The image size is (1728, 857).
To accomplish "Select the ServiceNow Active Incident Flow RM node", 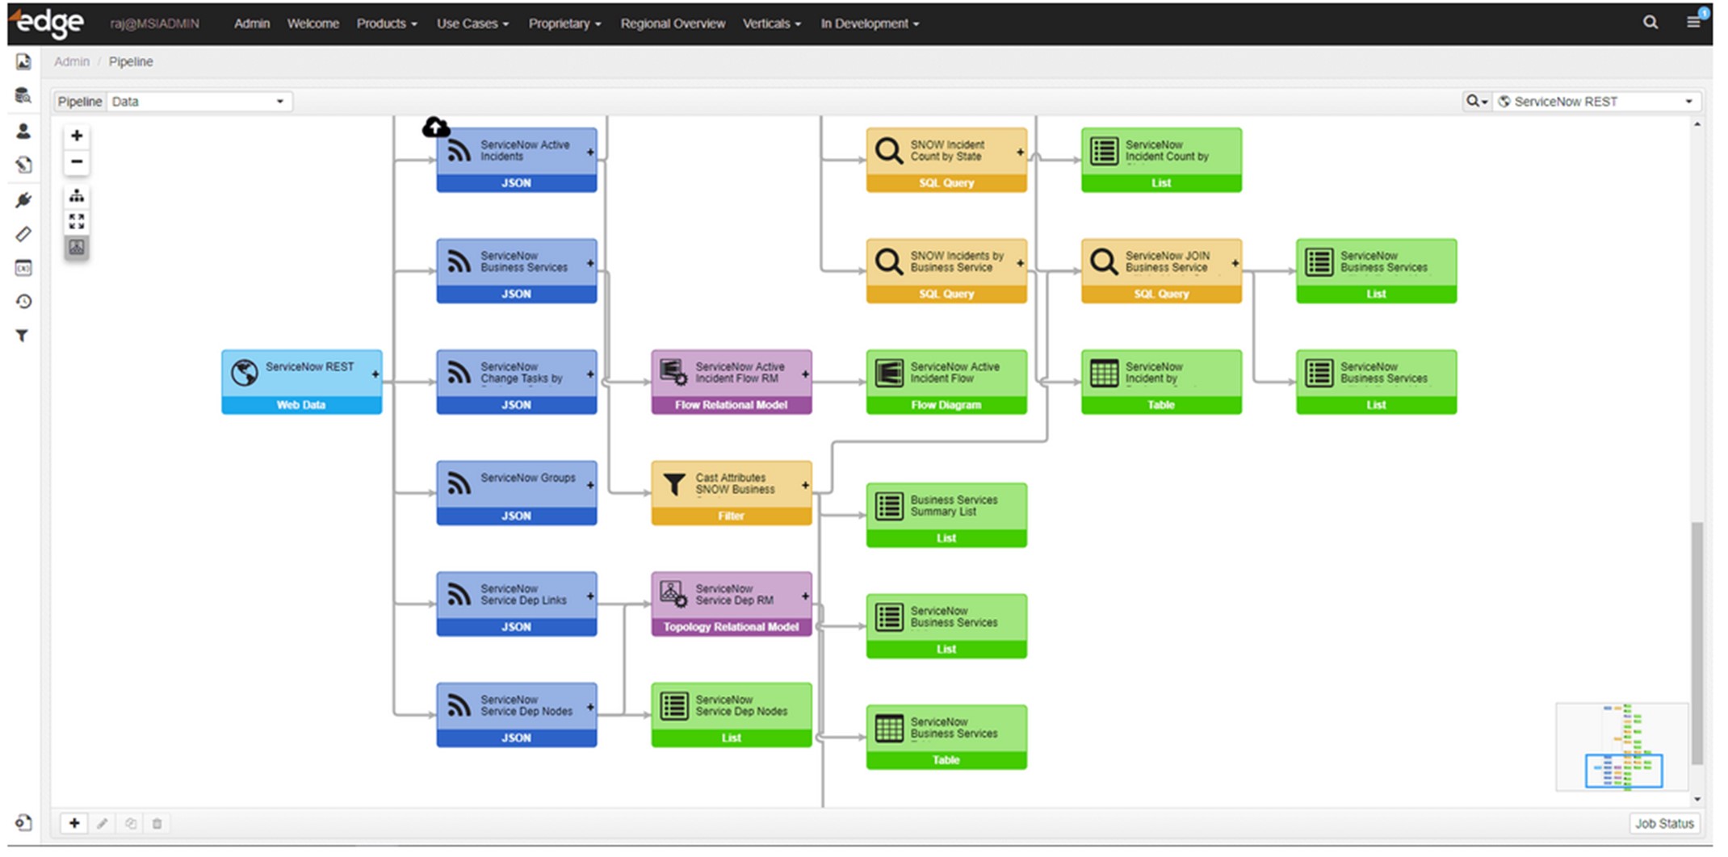I will point(732,382).
